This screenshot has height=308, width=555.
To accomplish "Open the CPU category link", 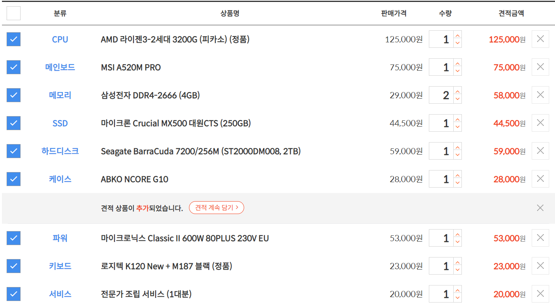I will pos(60,39).
